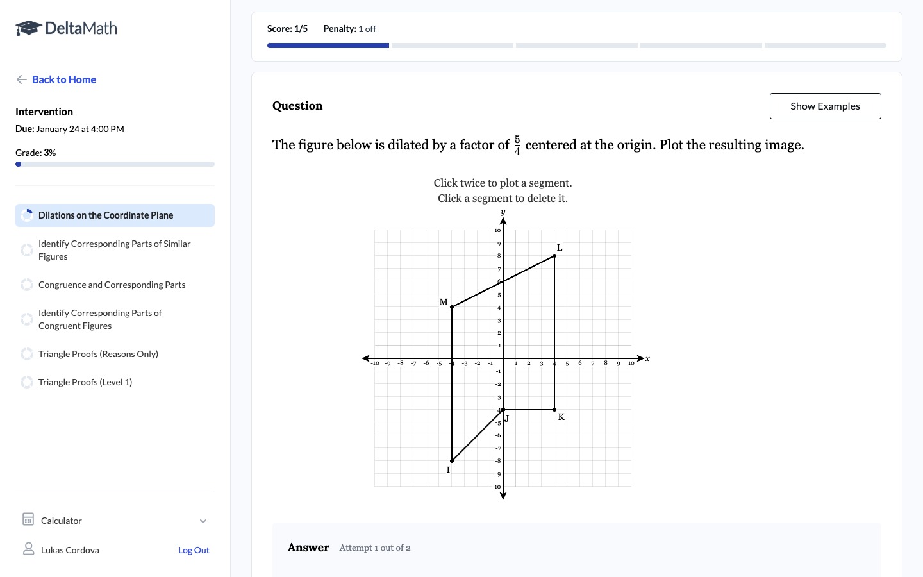Click progress circle beside Triangle Proofs (Level 1)

tap(27, 382)
